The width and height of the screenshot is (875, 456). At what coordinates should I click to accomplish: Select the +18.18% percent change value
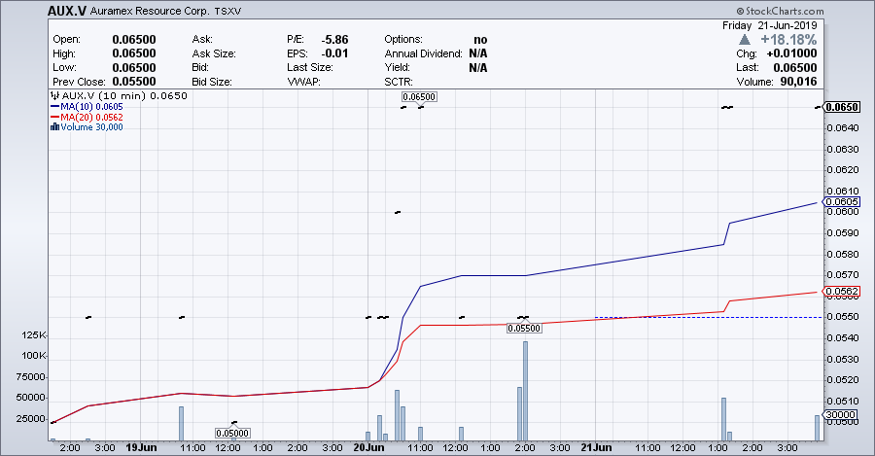(x=788, y=40)
